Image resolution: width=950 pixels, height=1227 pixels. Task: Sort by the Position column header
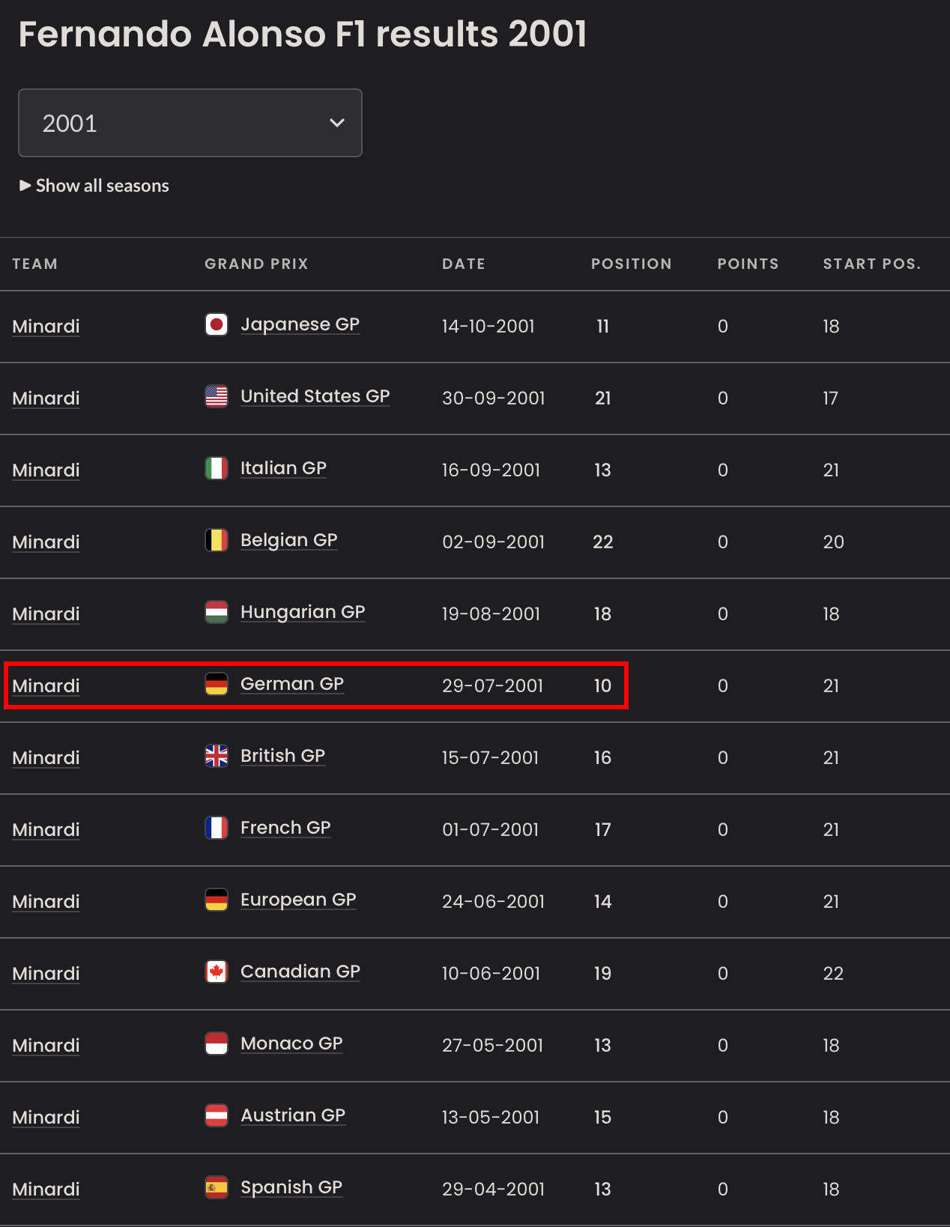pyautogui.click(x=631, y=264)
